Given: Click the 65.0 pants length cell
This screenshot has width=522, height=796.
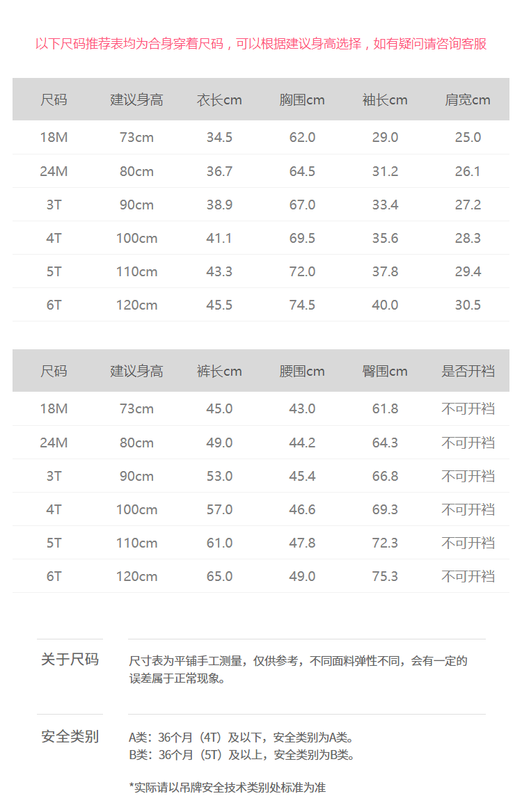Looking at the screenshot, I should pyautogui.click(x=219, y=576).
